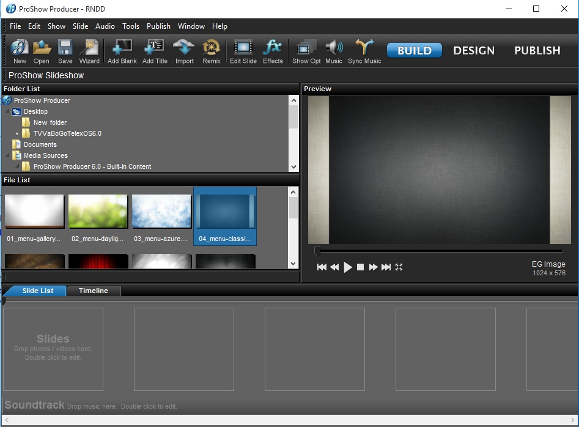Click the preview seek slider handle
Image resolution: width=579 pixels, height=427 pixels.
coord(317,251)
